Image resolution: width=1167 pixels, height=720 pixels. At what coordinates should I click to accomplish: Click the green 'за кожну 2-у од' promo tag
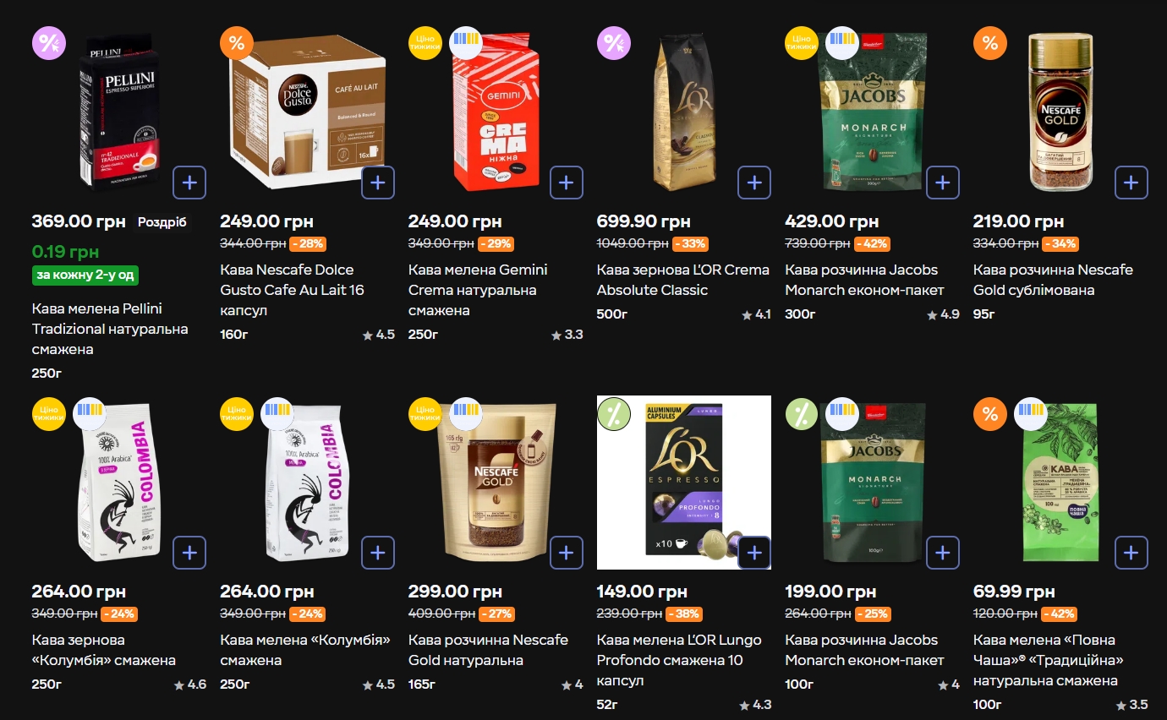tap(85, 275)
